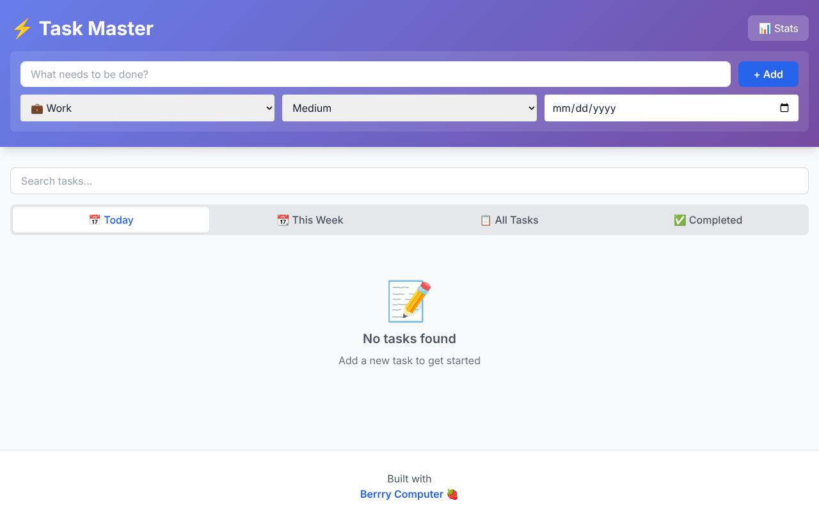Click the strawberry emoji in the footer
Screen dimensions: 819x522
pyautogui.click(x=452, y=494)
